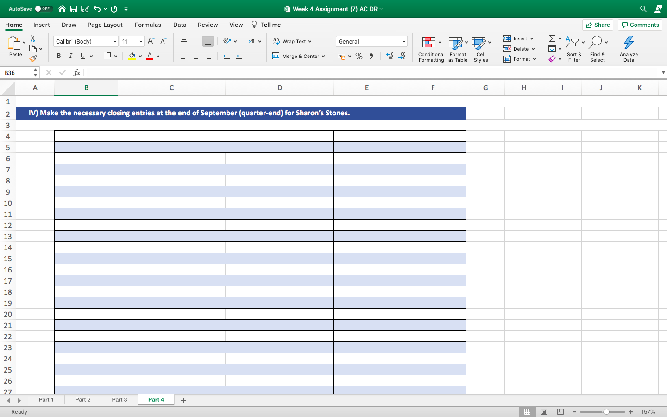Switch to Page Layout view in status bar
667x417 pixels.
coord(544,411)
